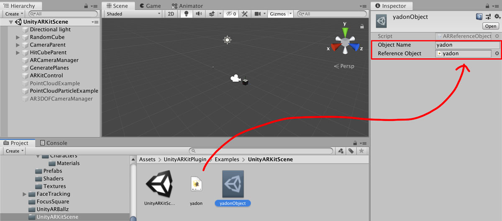Expand HitCubeParent in Hierarchy
This screenshot has width=502, height=221.
[18, 53]
